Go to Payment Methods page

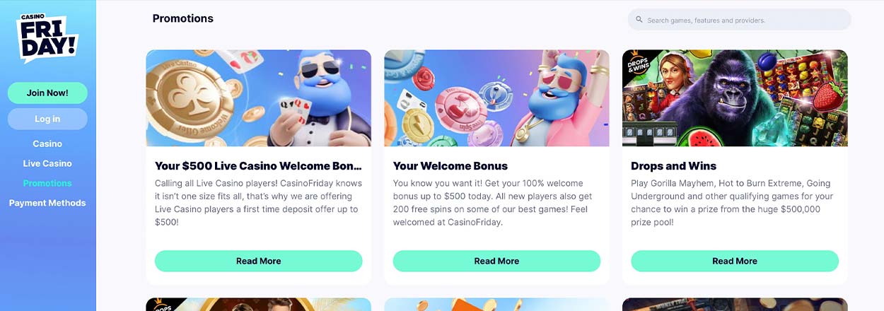point(47,203)
